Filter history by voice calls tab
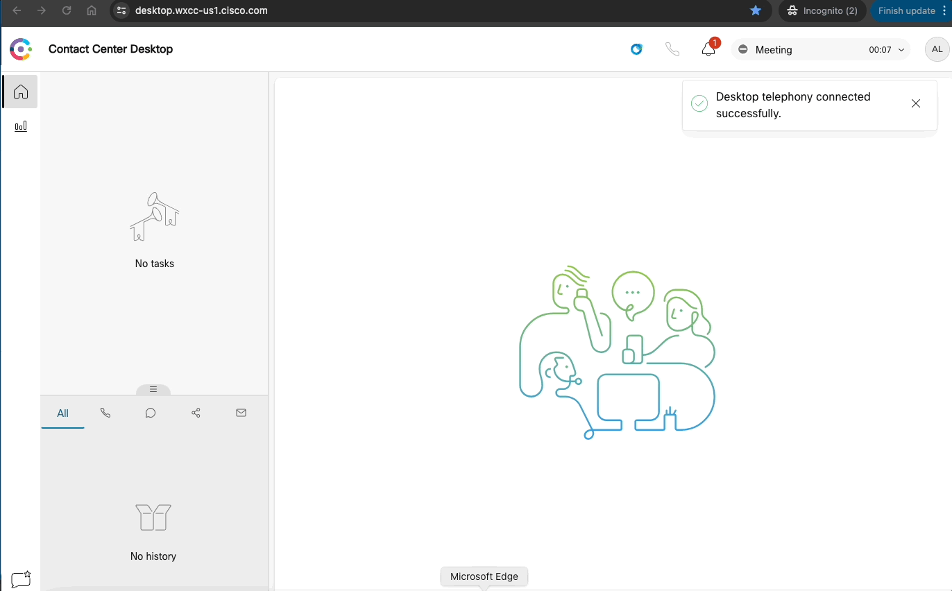 [x=105, y=413]
